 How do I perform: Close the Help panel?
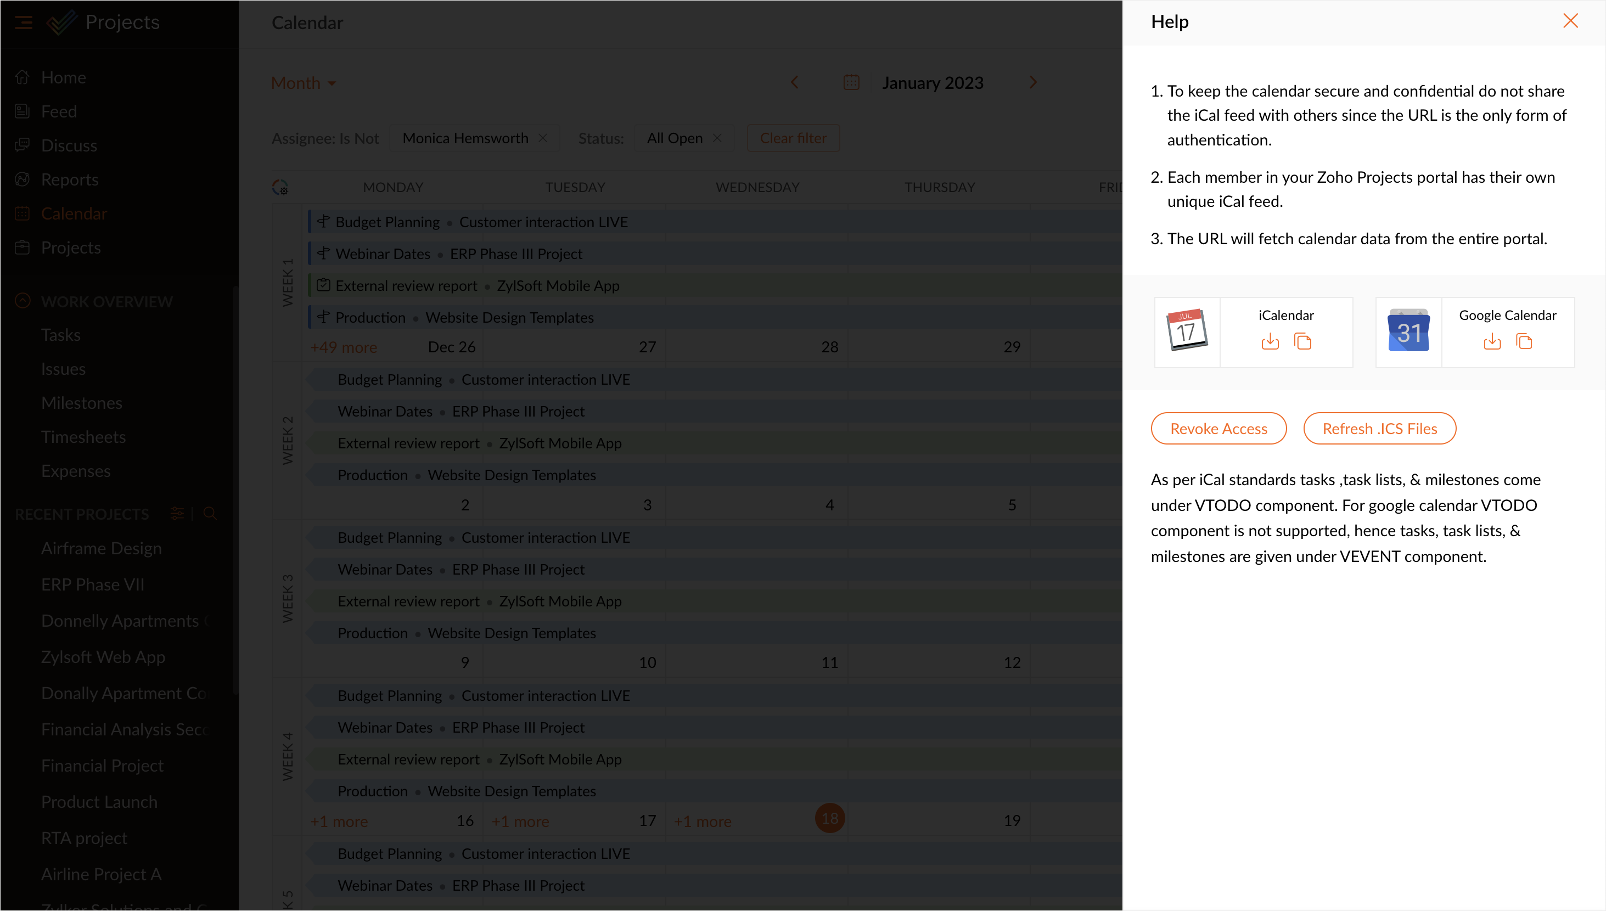[1570, 21]
